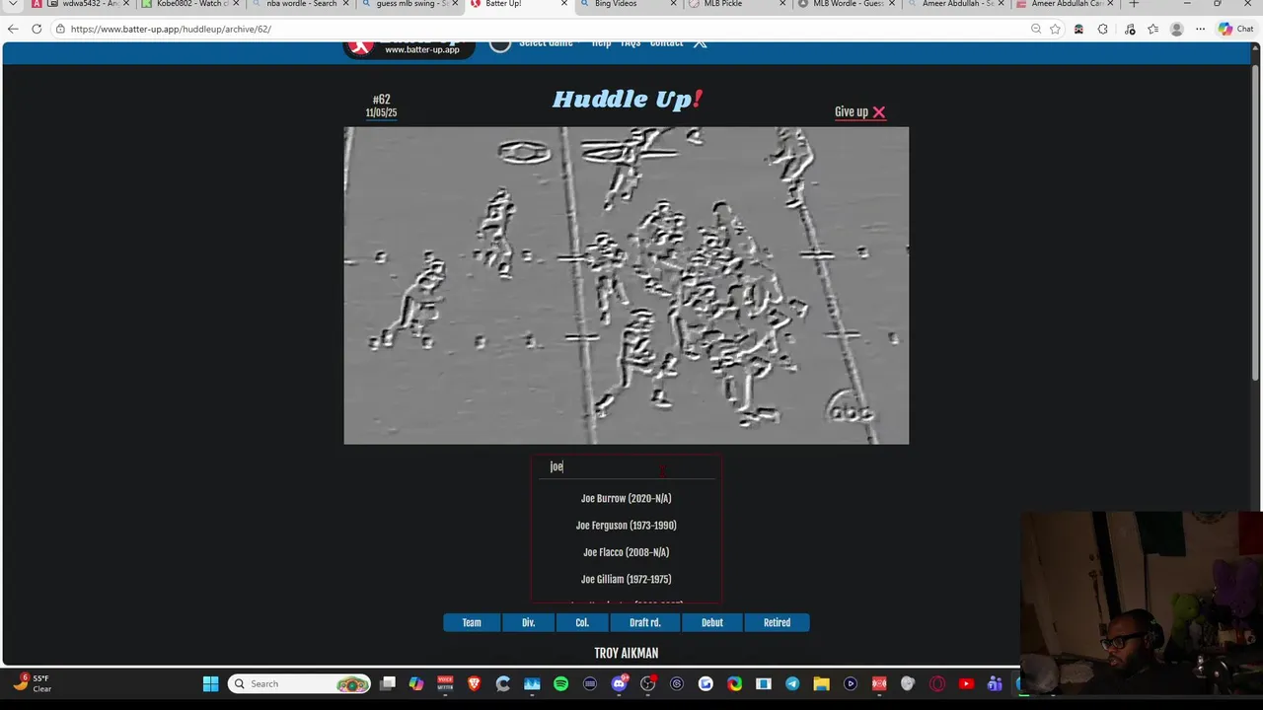The image size is (1263, 710).
Task: Switch to the nba wordle Search tab
Action: tap(298, 4)
